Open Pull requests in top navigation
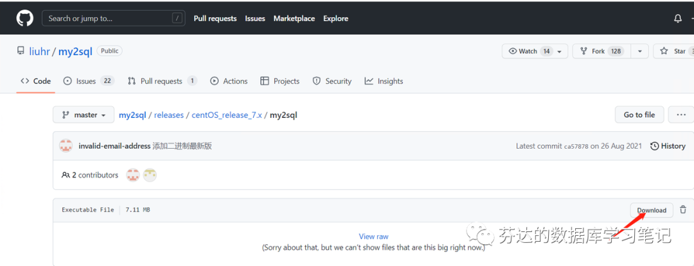 point(215,19)
